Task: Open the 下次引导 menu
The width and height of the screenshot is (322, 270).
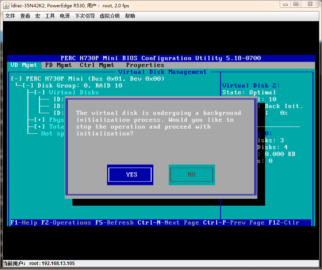Action: [x=85, y=16]
